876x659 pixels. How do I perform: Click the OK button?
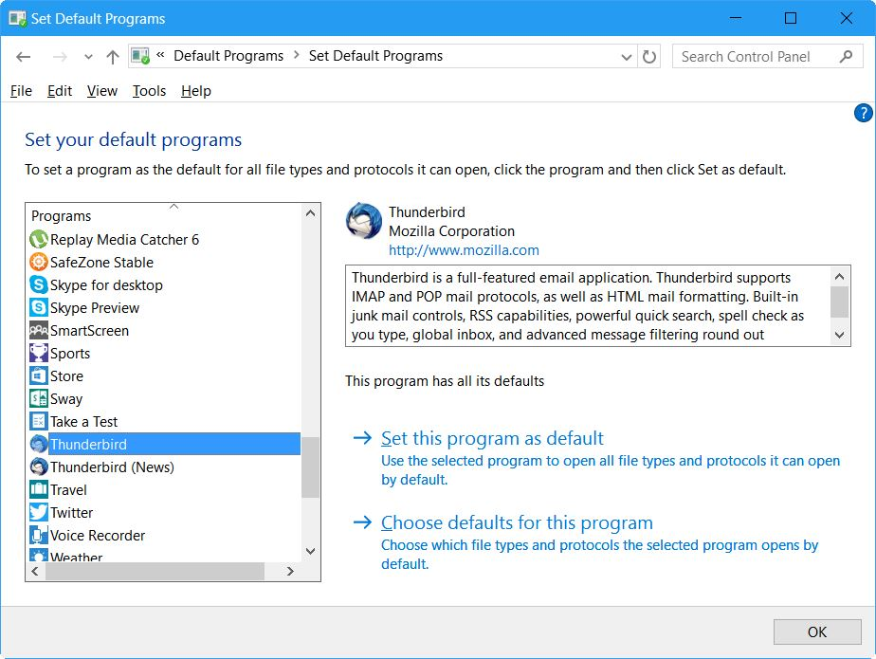tap(817, 632)
